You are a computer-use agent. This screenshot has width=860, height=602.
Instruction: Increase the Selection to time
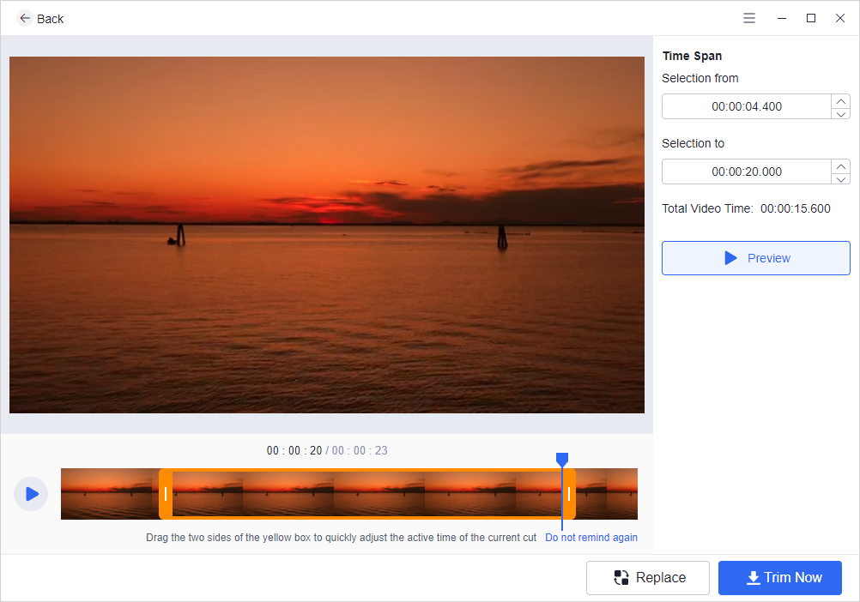(840, 166)
